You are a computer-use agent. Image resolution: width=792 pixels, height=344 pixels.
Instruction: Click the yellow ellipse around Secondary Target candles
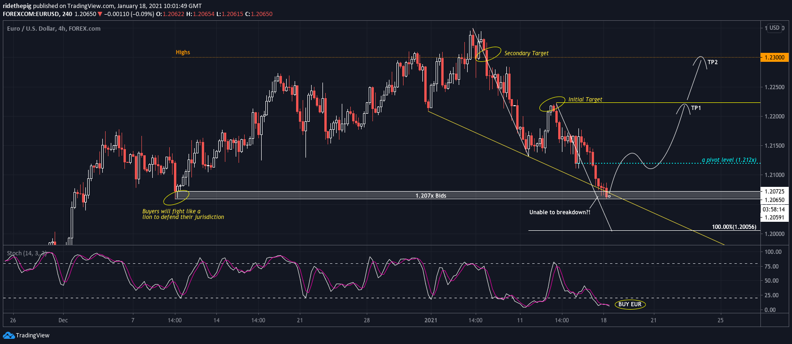point(488,54)
